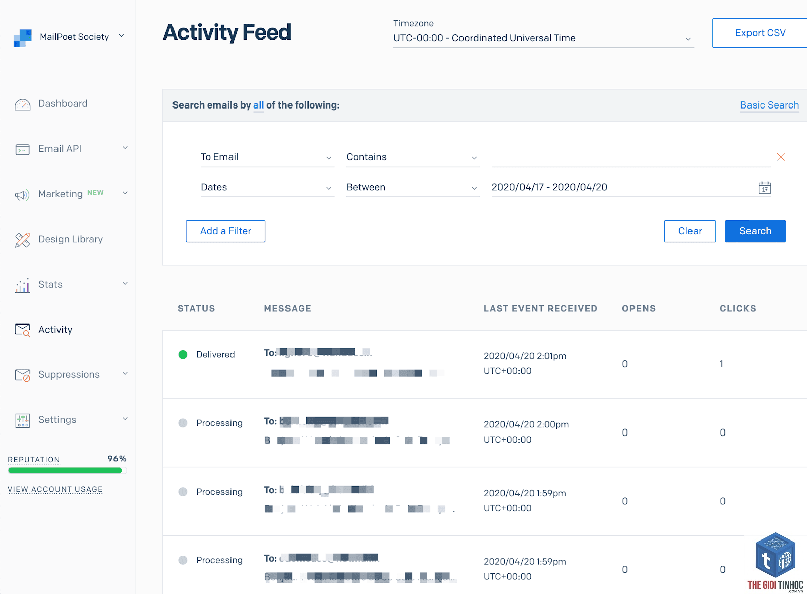This screenshot has width=807, height=594.
Task: Click the Settings sliders icon
Action: [22, 420]
